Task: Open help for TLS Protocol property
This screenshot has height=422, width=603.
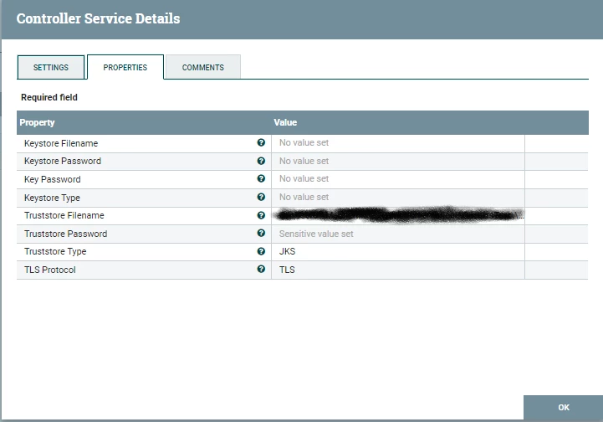Action: (261, 269)
